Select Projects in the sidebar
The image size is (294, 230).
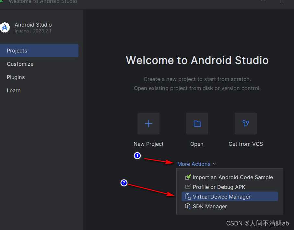point(17,51)
